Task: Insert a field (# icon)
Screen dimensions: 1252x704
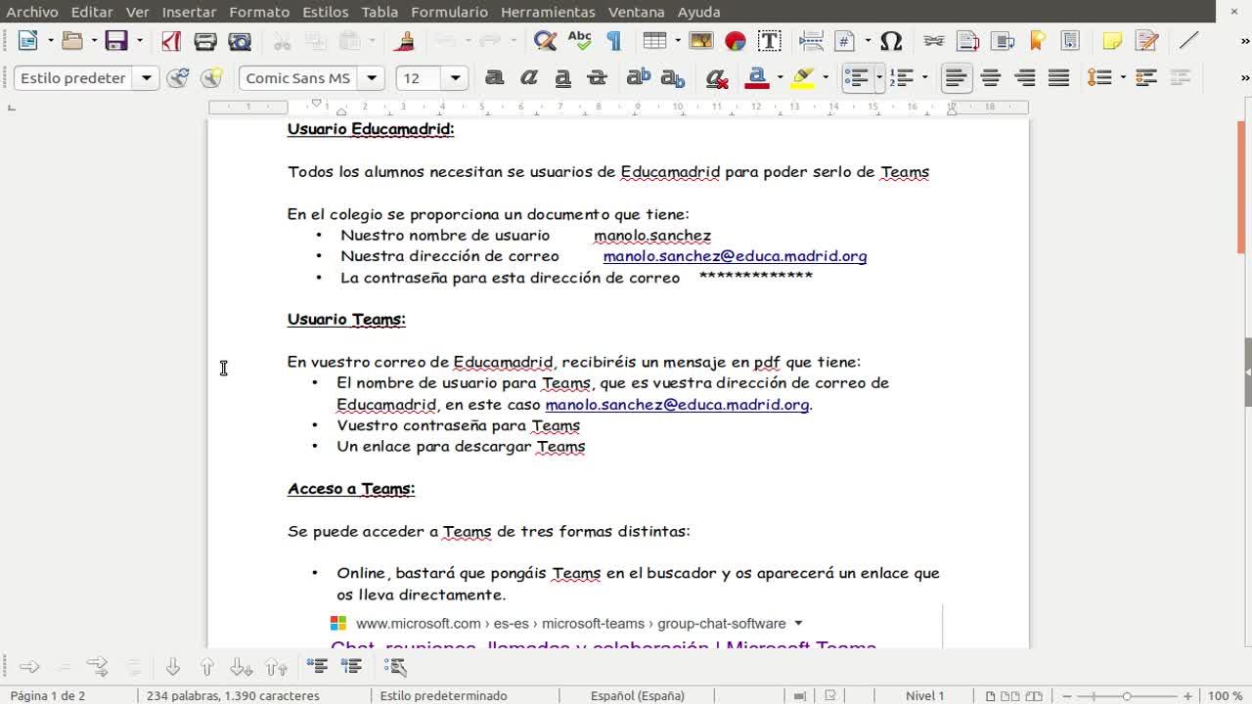Action: 845,41
